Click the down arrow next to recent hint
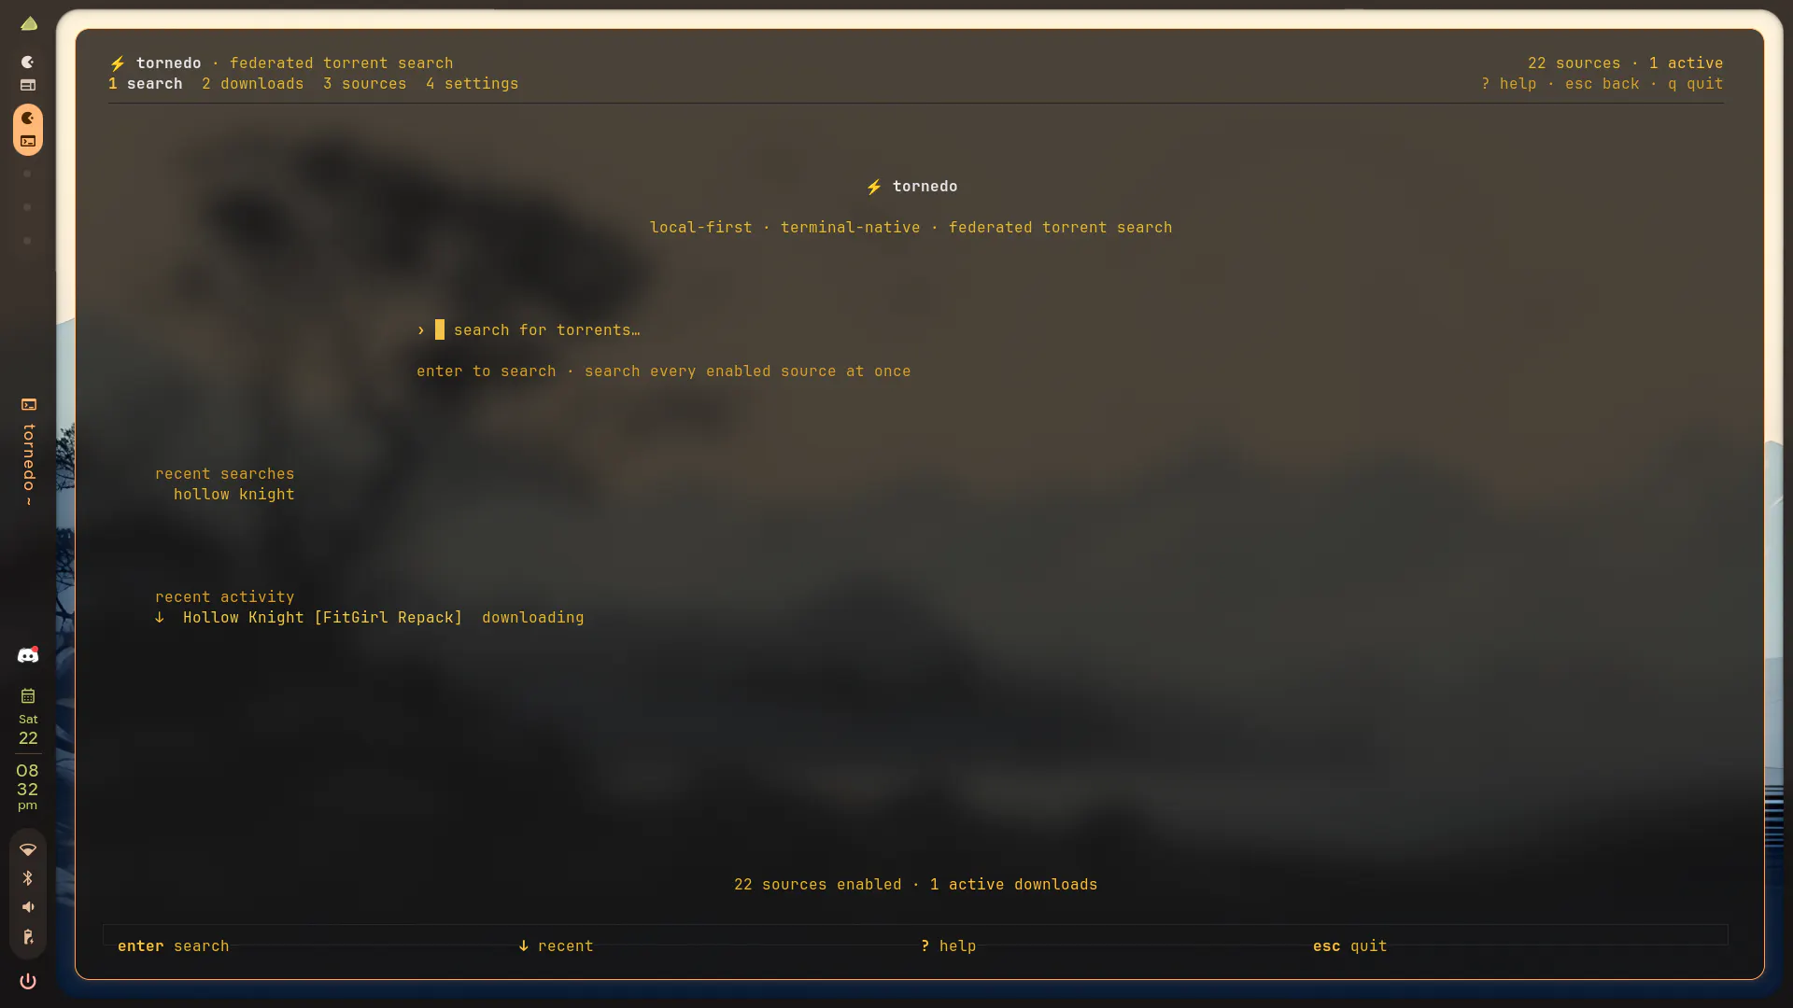This screenshot has width=1793, height=1008. (524, 945)
